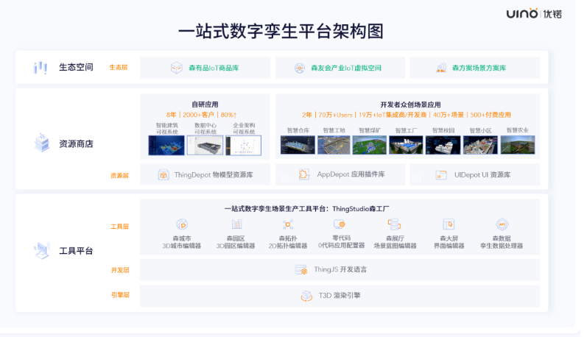Screen dimensions: 587x337
Task: Select the 森展厅 scene blueprint editor icon
Action: click(x=394, y=224)
